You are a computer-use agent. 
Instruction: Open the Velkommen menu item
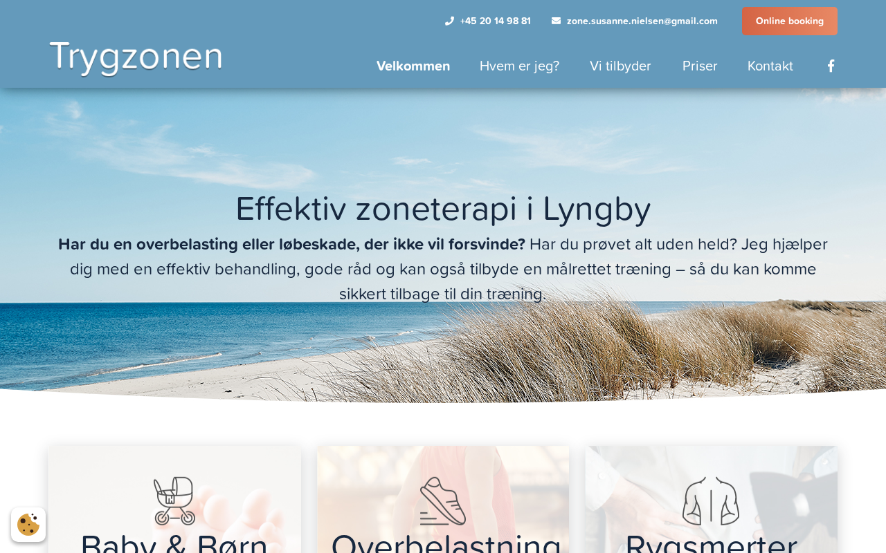pos(413,66)
